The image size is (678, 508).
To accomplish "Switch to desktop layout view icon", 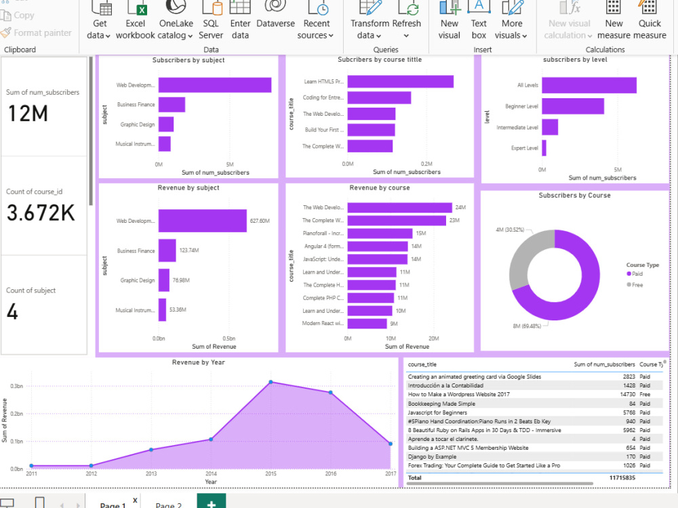I will [7, 503].
